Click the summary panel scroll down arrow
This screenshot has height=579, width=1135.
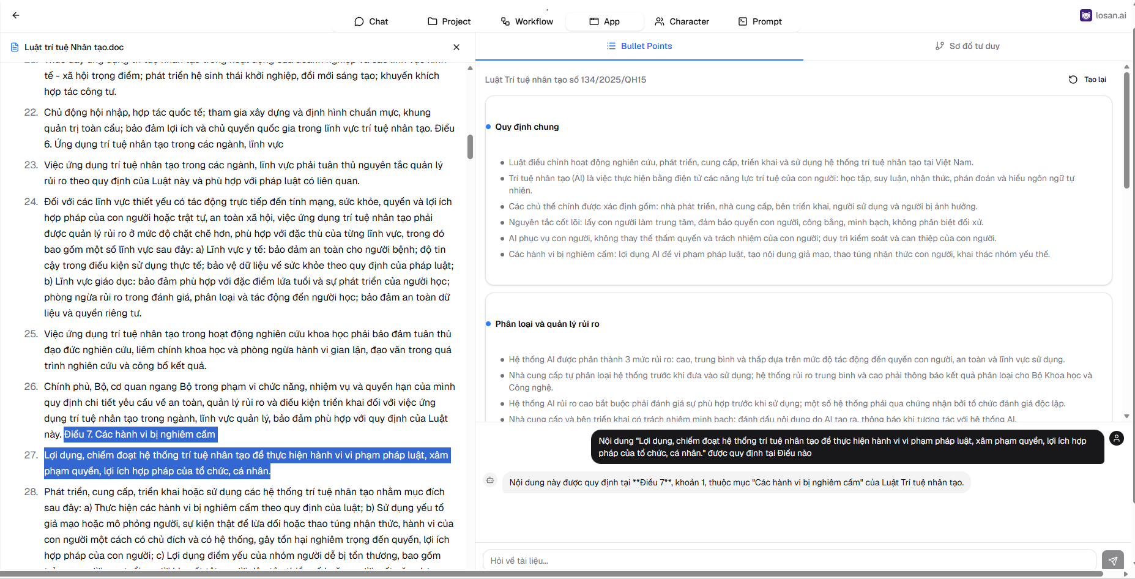click(1126, 416)
